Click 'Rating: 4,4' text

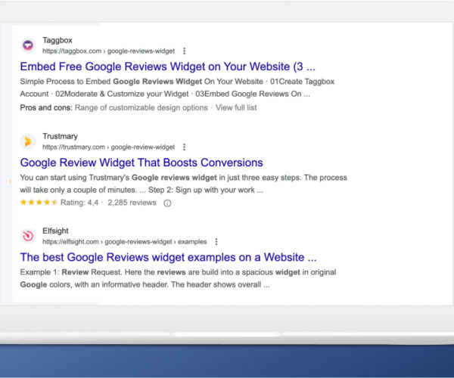79,203
